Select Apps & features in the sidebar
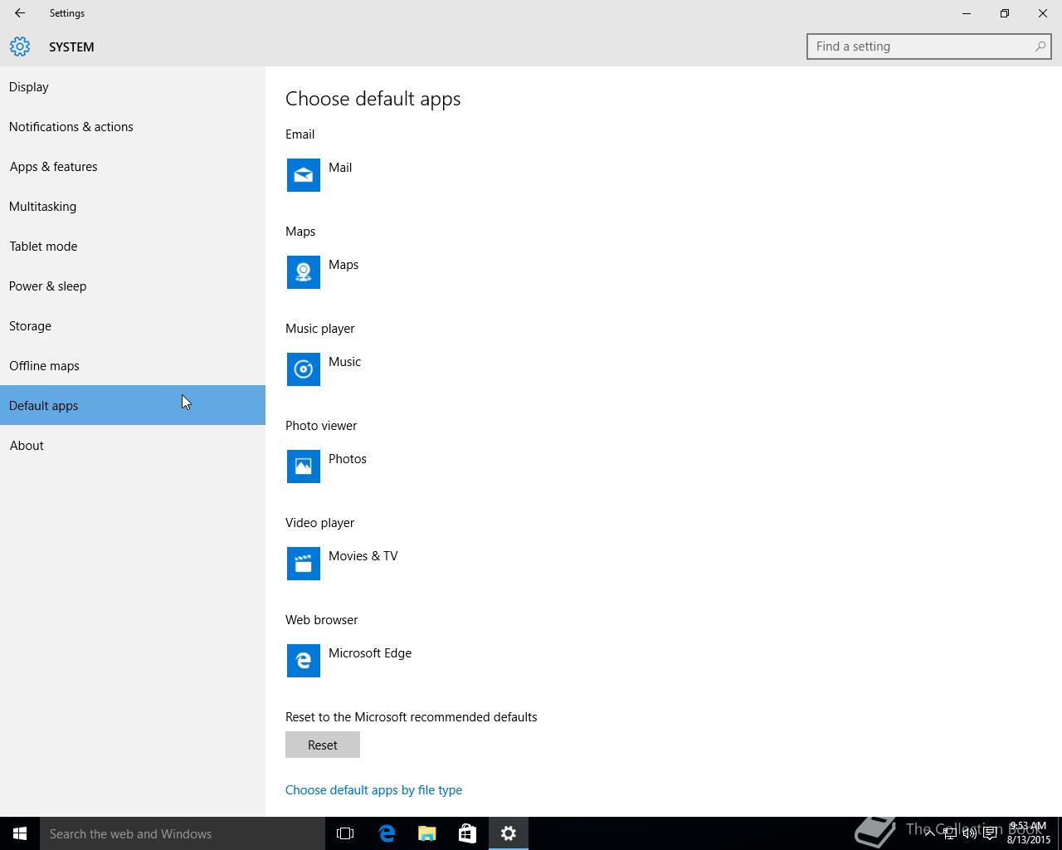Screen dimensions: 1062x850 (133, 166)
